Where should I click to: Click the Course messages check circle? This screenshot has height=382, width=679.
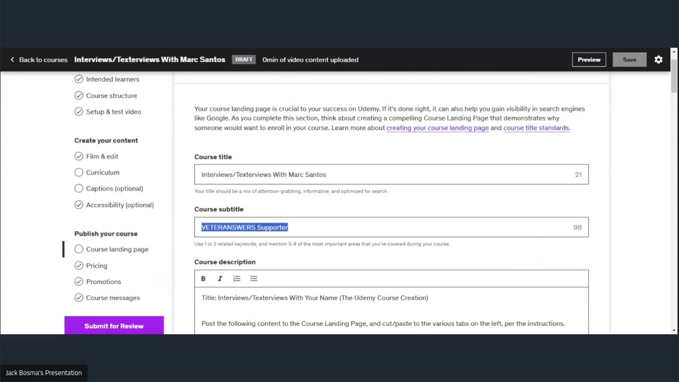[x=79, y=298]
